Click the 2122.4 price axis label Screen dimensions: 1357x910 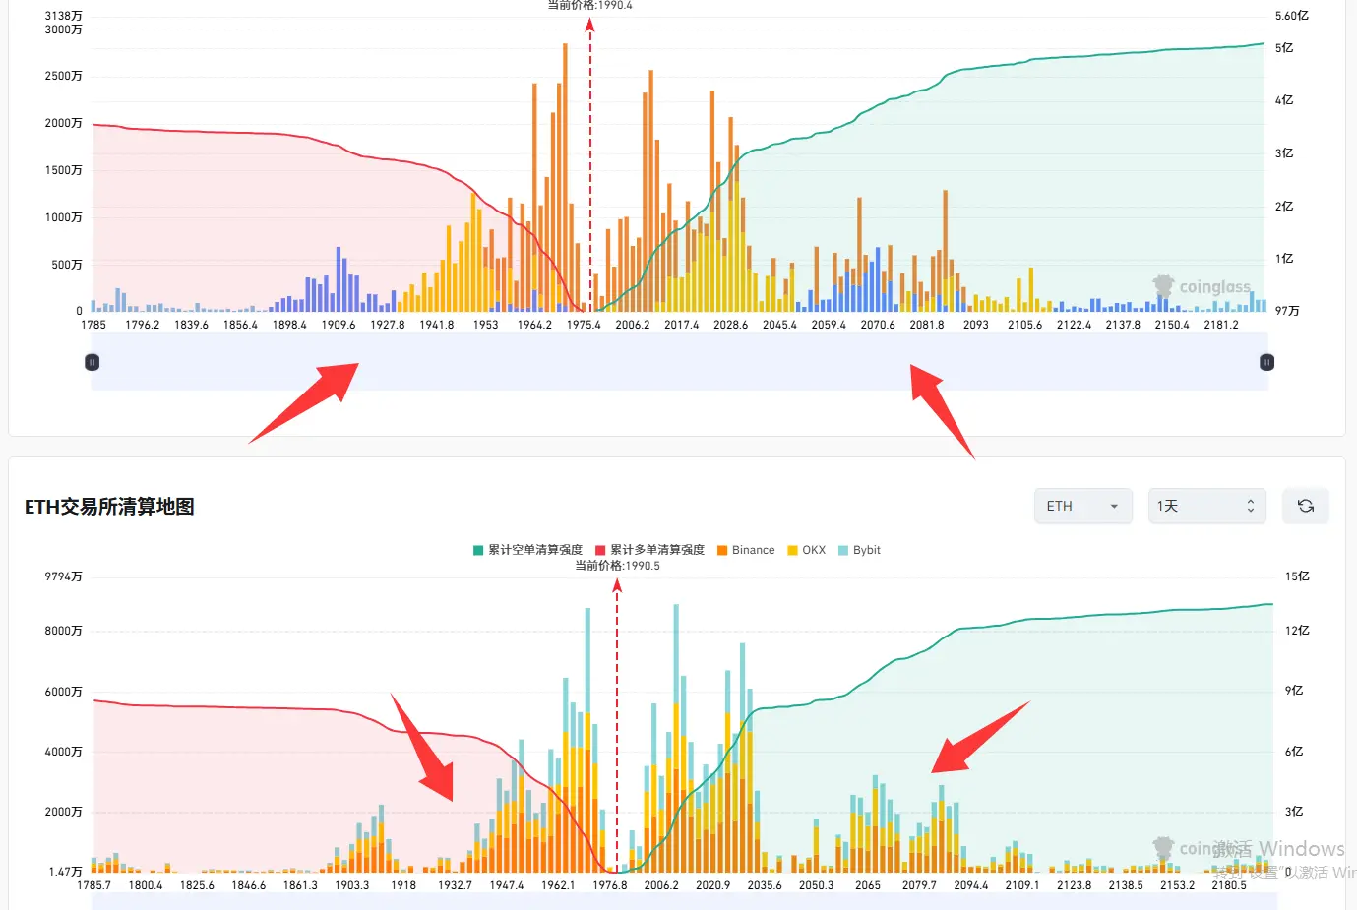(1074, 325)
